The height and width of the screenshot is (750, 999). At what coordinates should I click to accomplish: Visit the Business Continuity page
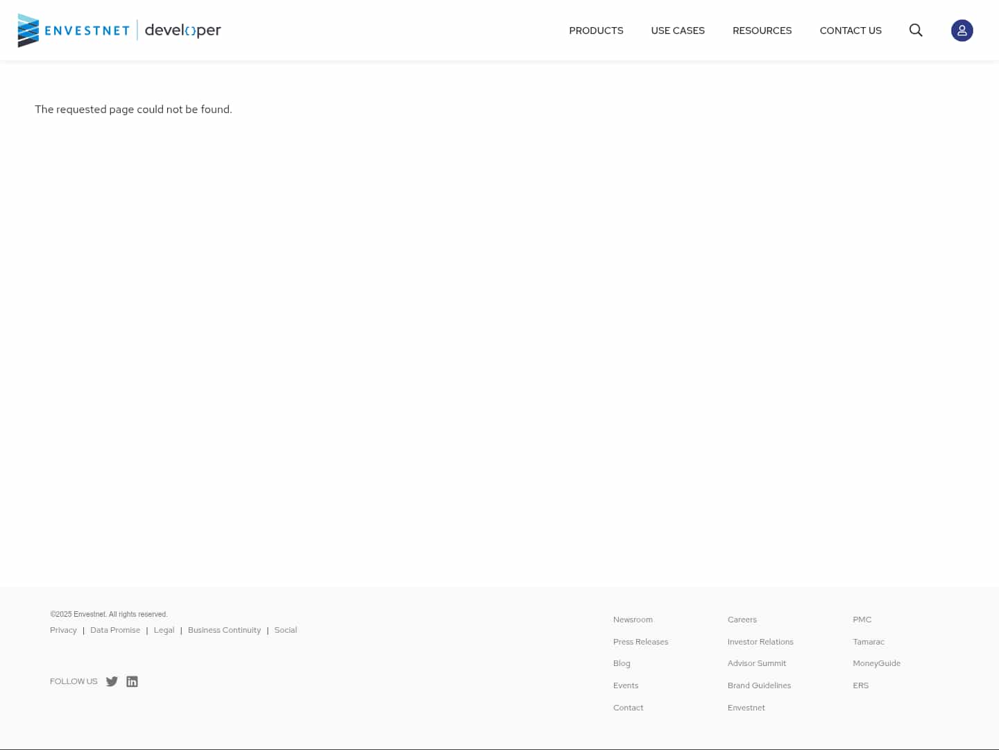click(224, 630)
